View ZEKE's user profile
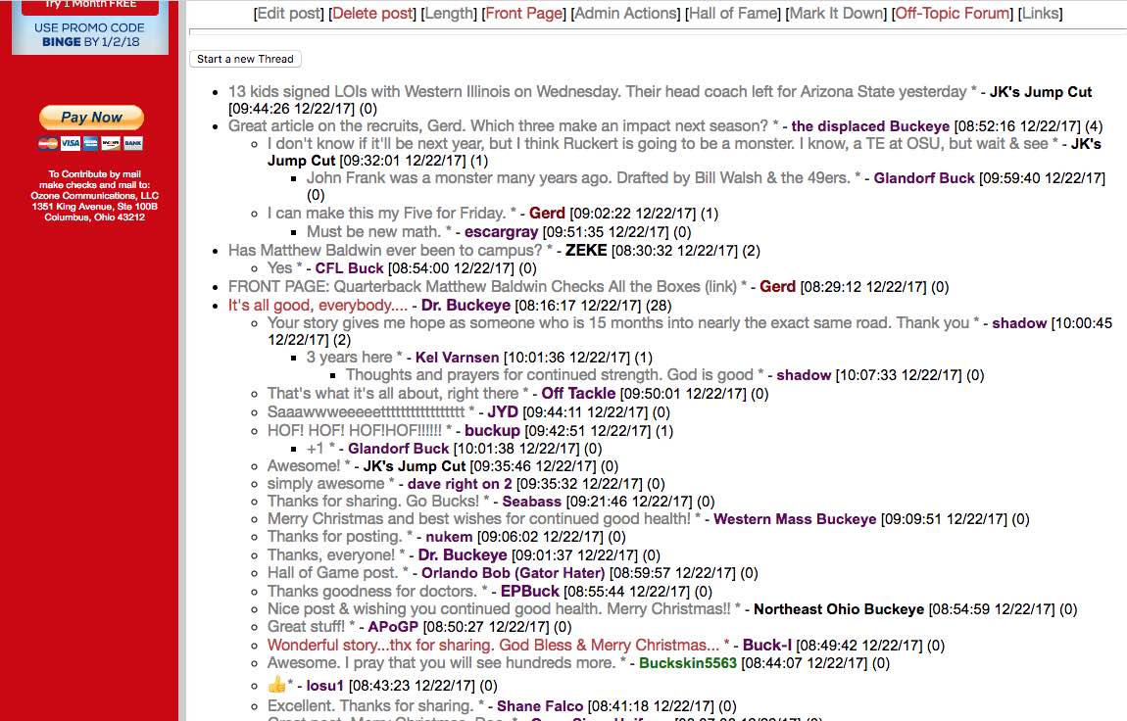Screen dimensions: 1127x721 (586, 251)
